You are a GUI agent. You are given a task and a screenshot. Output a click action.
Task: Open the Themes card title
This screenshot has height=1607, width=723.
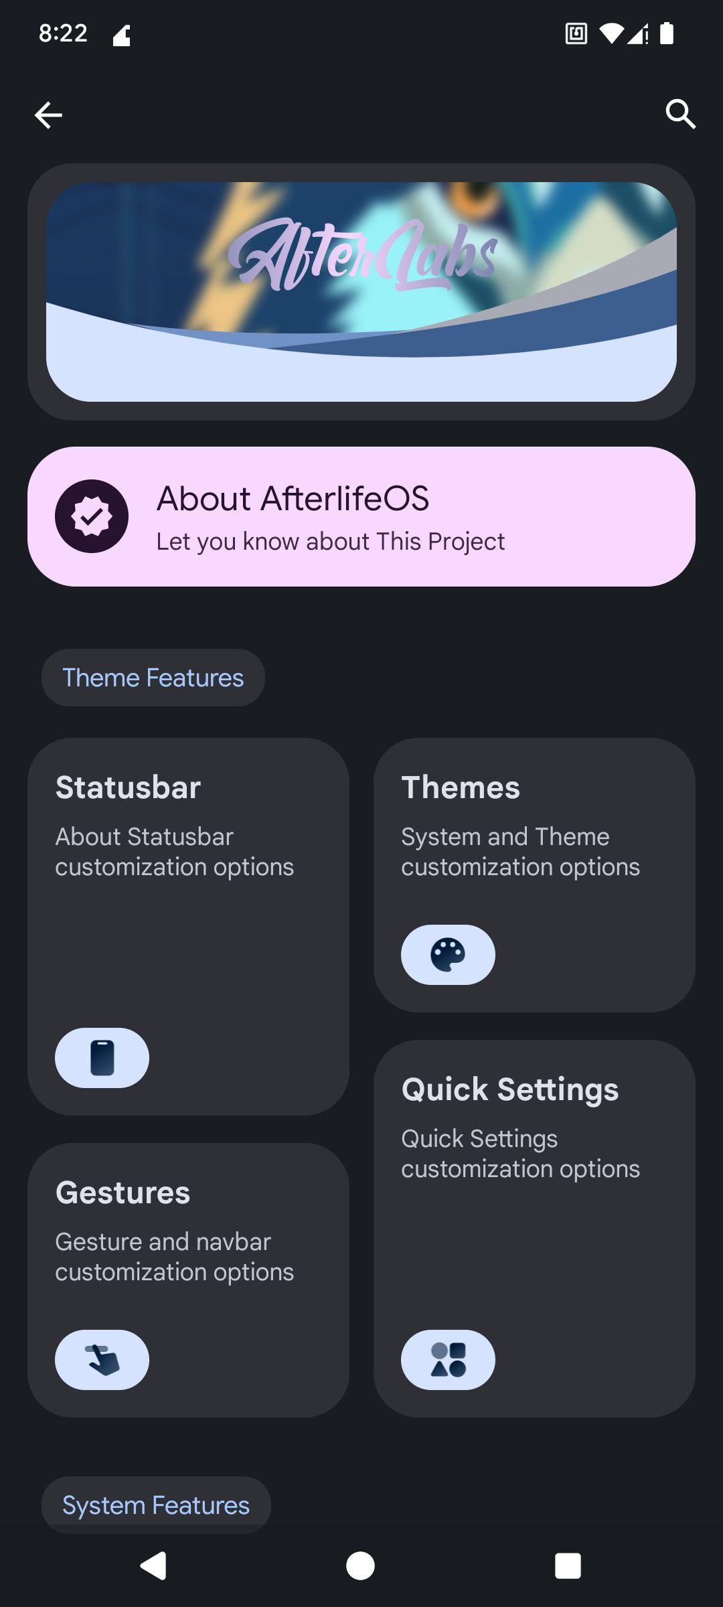[461, 787]
